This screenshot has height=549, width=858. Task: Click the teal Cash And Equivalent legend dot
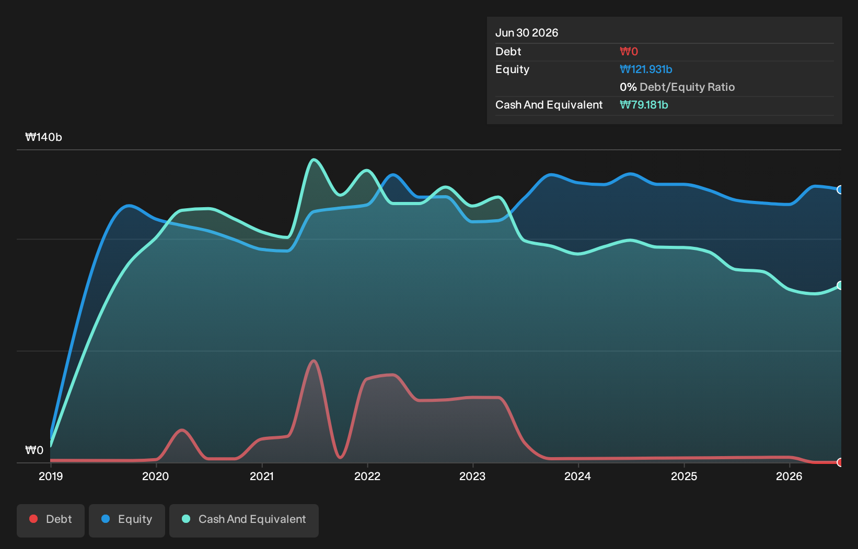click(186, 519)
